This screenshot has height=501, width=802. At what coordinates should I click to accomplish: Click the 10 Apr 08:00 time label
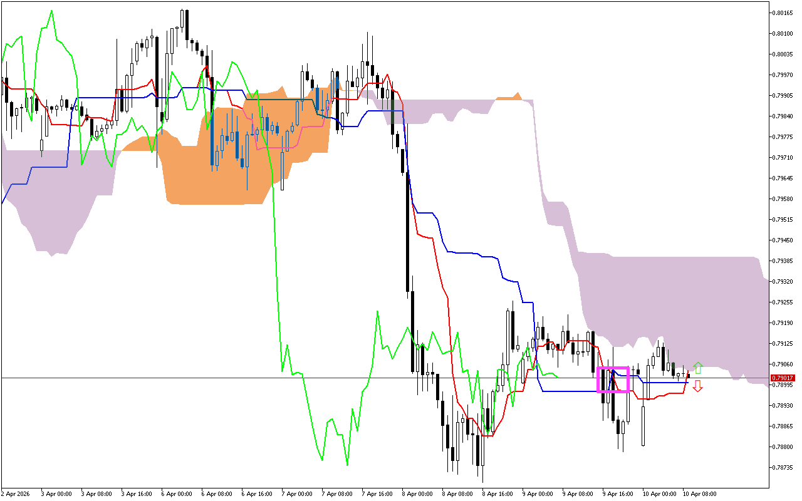click(x=699, y=493)
